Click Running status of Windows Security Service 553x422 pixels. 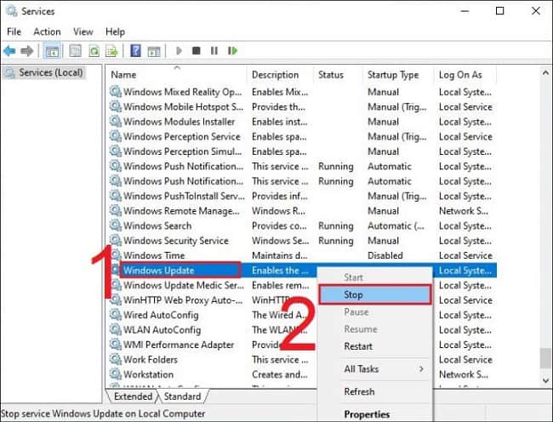(335, 241)
